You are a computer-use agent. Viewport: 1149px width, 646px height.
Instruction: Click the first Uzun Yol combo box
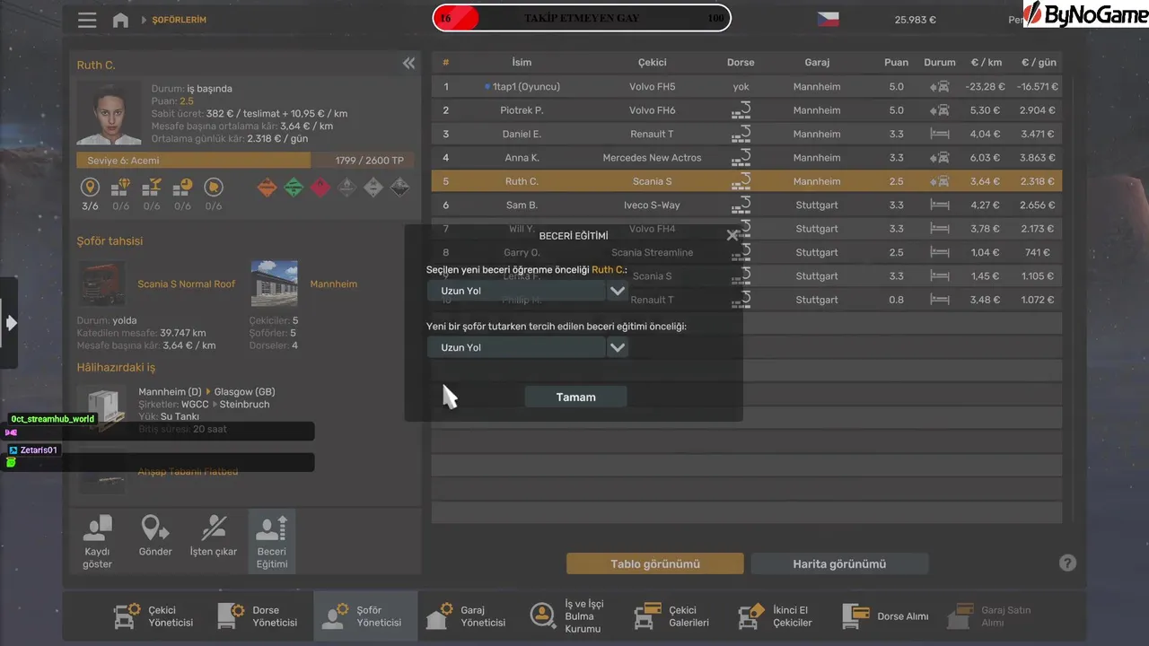[516, 291]
